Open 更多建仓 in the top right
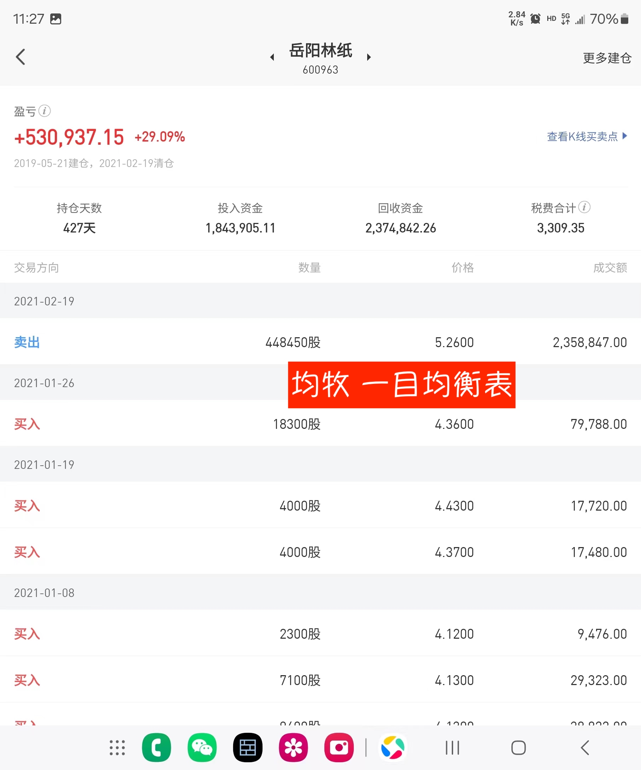This screenshot has width=641, height=770. [x=607, y=58]
